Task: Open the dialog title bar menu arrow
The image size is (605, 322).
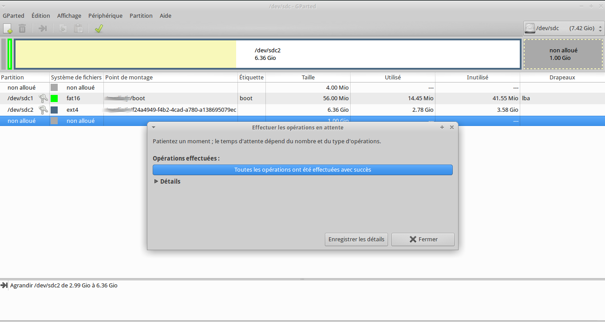Action: point(153,127)
